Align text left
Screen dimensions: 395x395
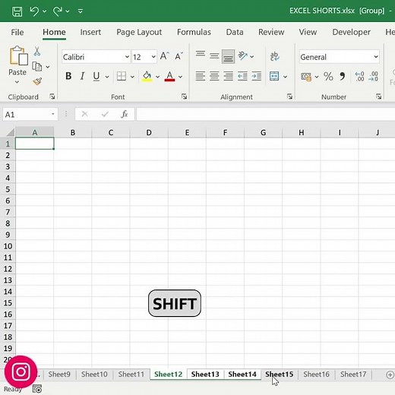point(201,76)
